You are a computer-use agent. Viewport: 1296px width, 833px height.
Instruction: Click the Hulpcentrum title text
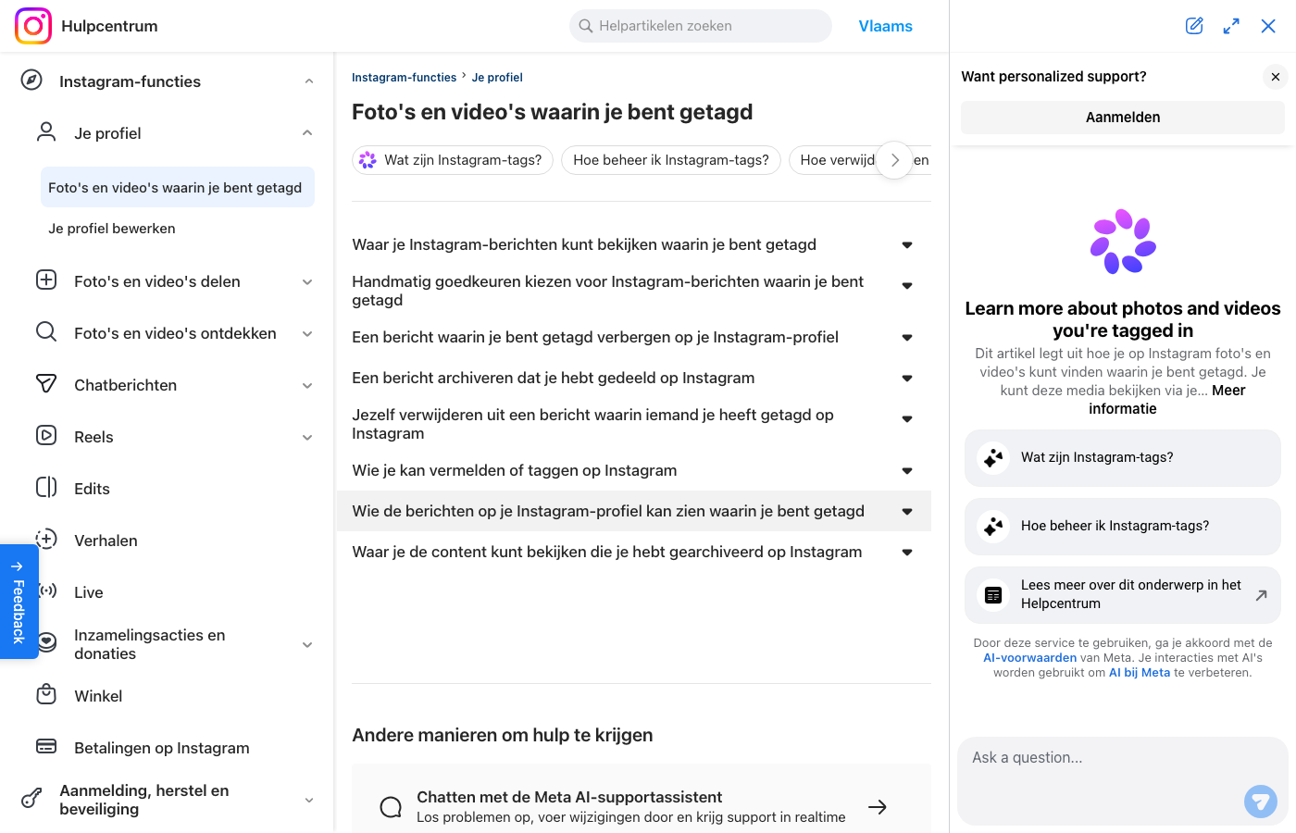(x=109, y=26)
